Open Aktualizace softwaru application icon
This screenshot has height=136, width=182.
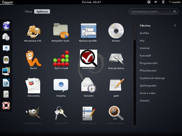point(33,32)
